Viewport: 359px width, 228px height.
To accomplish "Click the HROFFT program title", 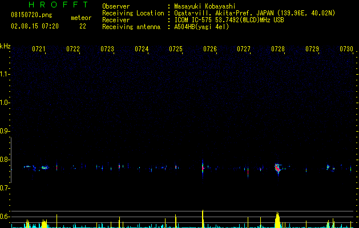I will point(59,5).
